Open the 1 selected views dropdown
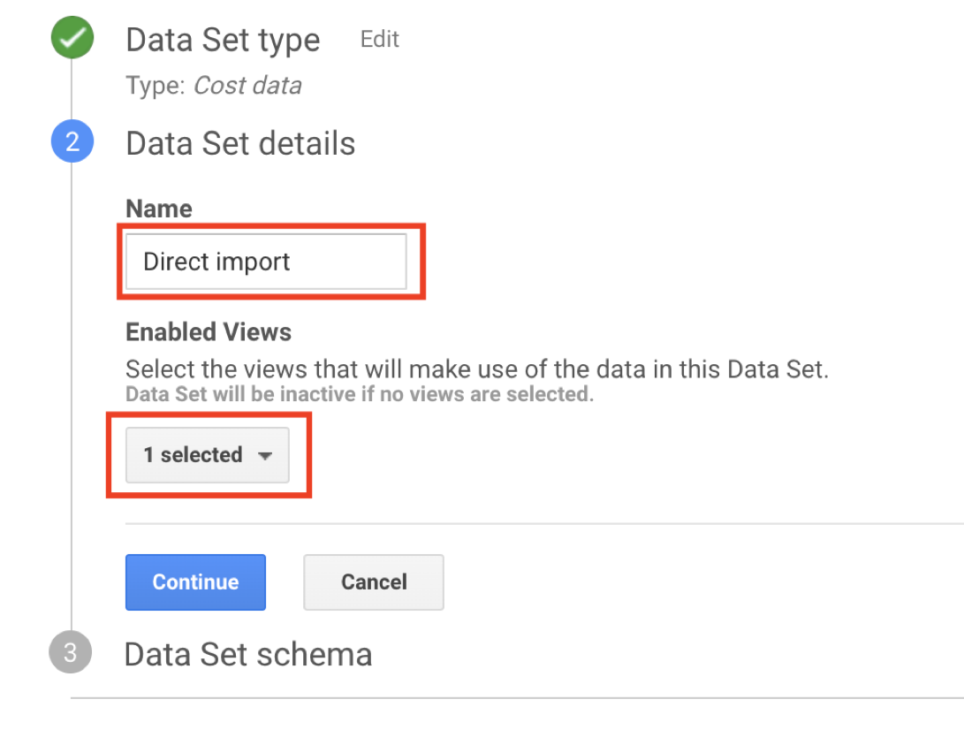 (x=207, y=455)
